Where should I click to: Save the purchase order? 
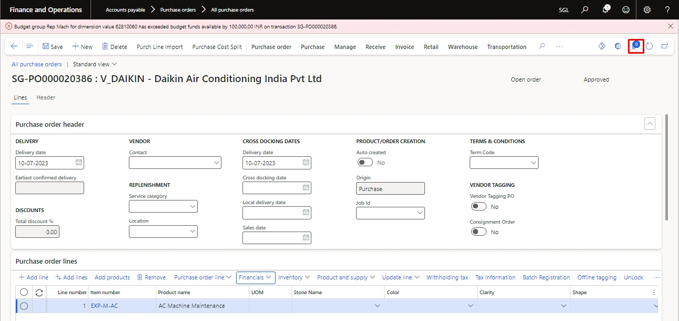(53, 46)
